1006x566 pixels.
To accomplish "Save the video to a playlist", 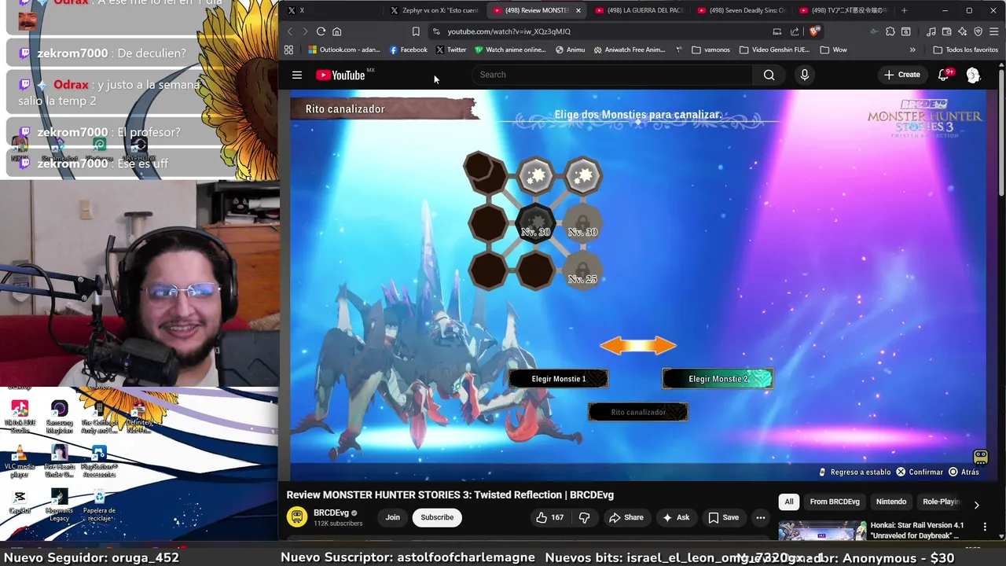I will click(723, 517).
